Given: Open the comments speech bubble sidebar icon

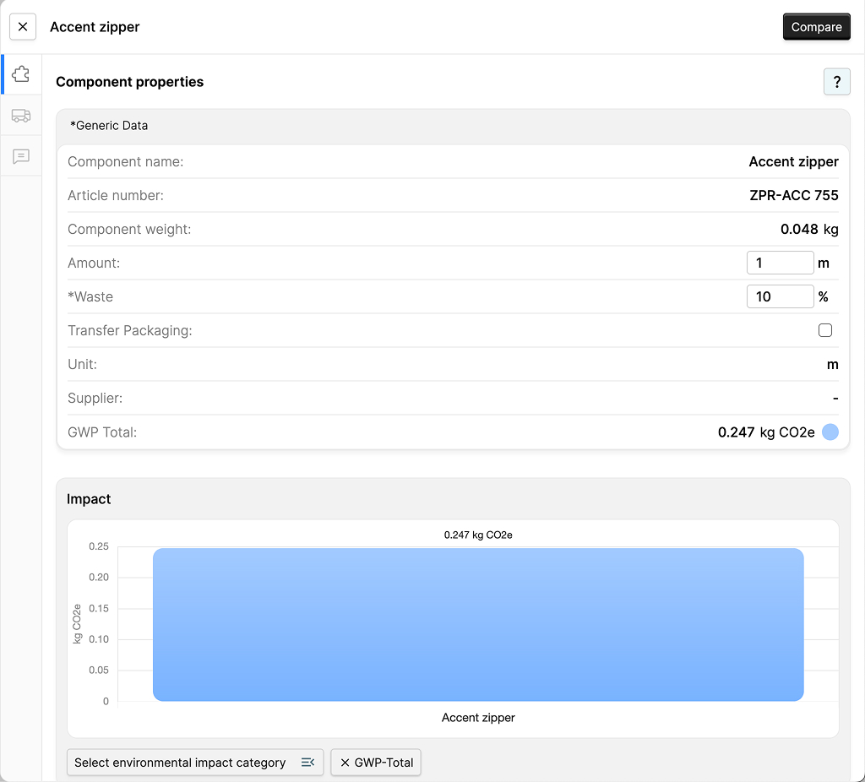Looking at the screenshot, I should tap(21, 156).
